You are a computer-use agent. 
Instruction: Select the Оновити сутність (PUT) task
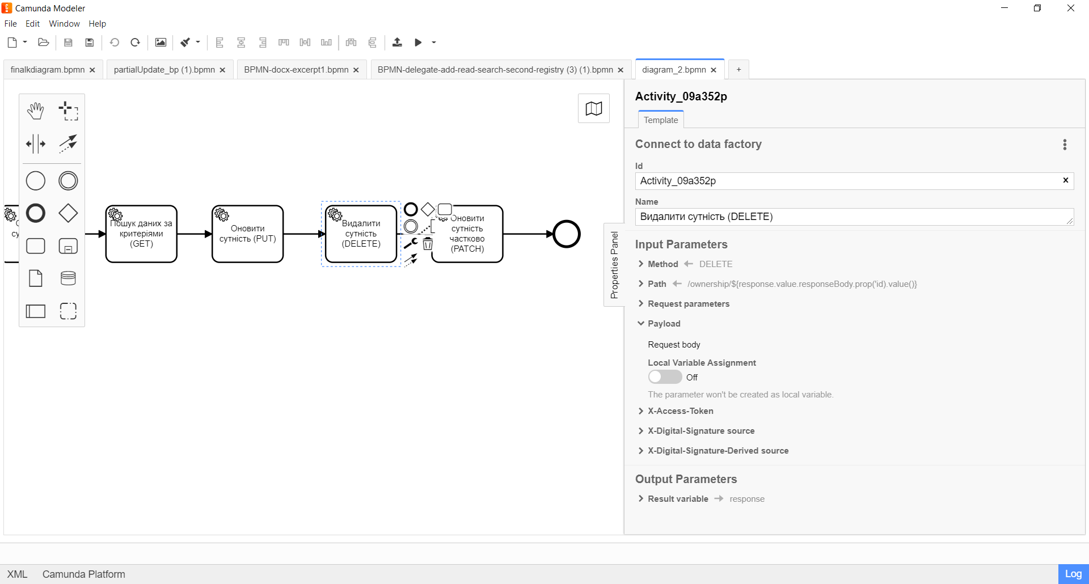(247, 234)
